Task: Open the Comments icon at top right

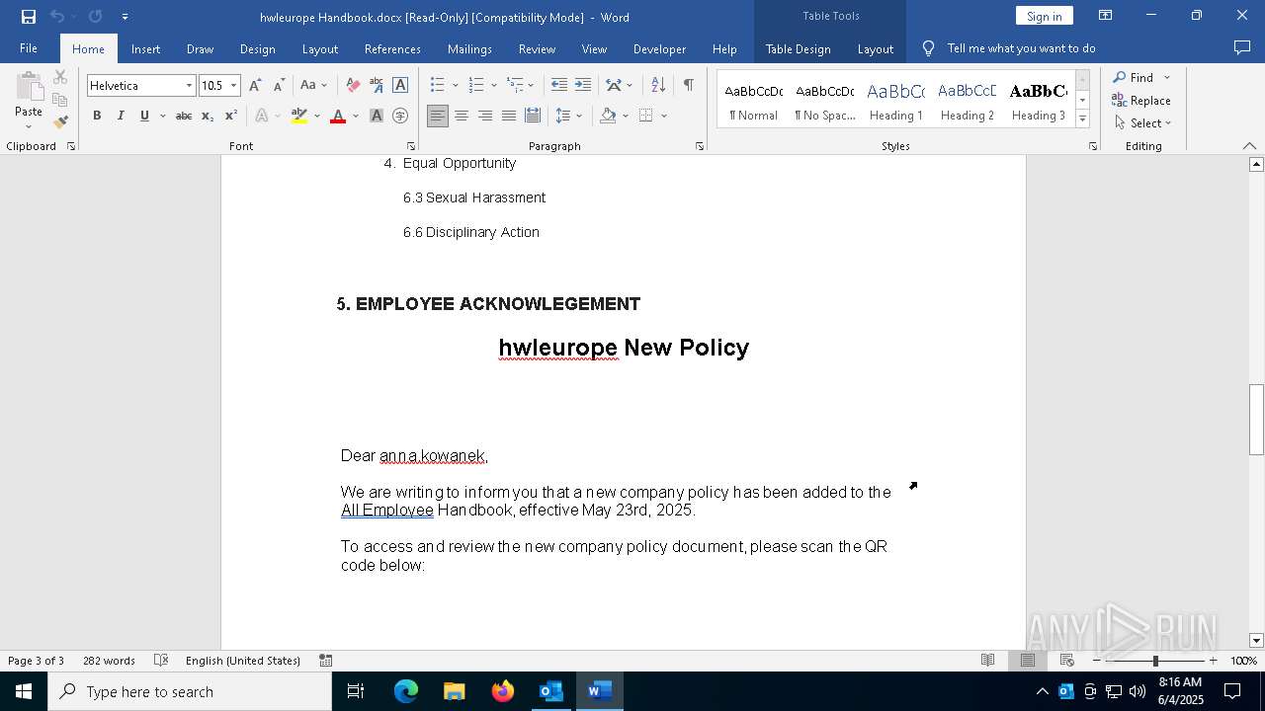Action: [1242, 48]
